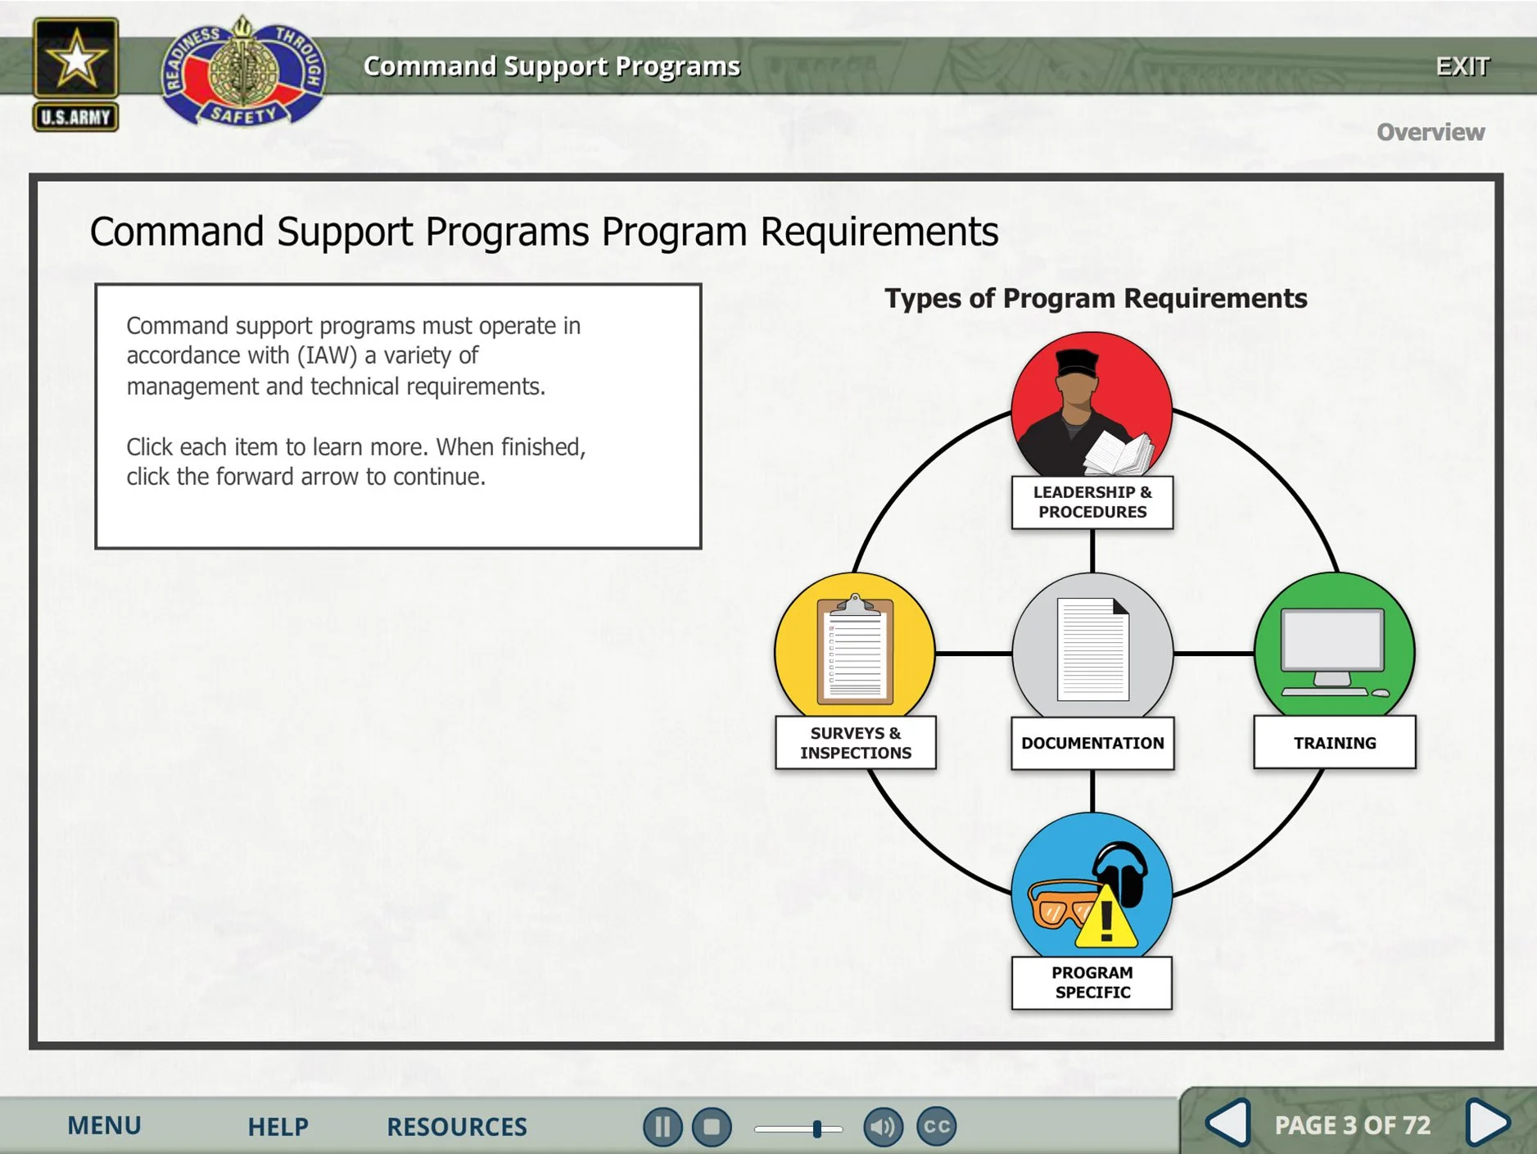Click the Command Support Programs header title
The image size is (1537, 1154).
click(x=552, y=66)
